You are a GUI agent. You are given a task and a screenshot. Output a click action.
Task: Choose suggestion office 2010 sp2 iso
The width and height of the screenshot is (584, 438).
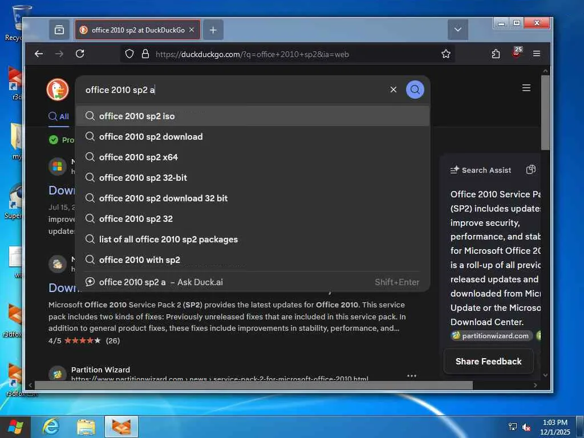[x=253, y=116]
